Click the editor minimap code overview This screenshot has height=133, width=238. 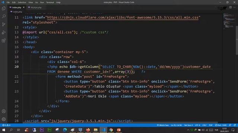pyautogui.click(x=229, y=21)
